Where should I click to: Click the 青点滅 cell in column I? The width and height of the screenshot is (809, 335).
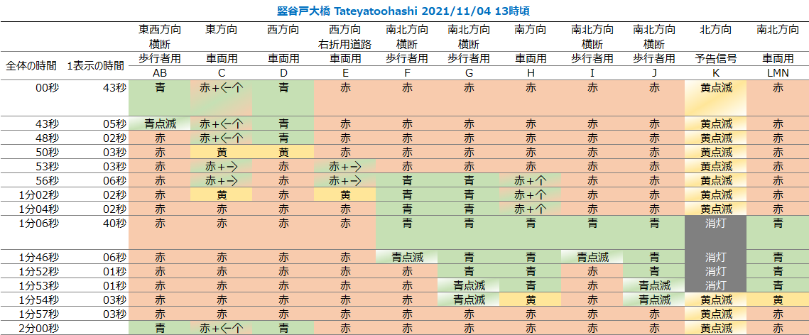tap(592, 257)
